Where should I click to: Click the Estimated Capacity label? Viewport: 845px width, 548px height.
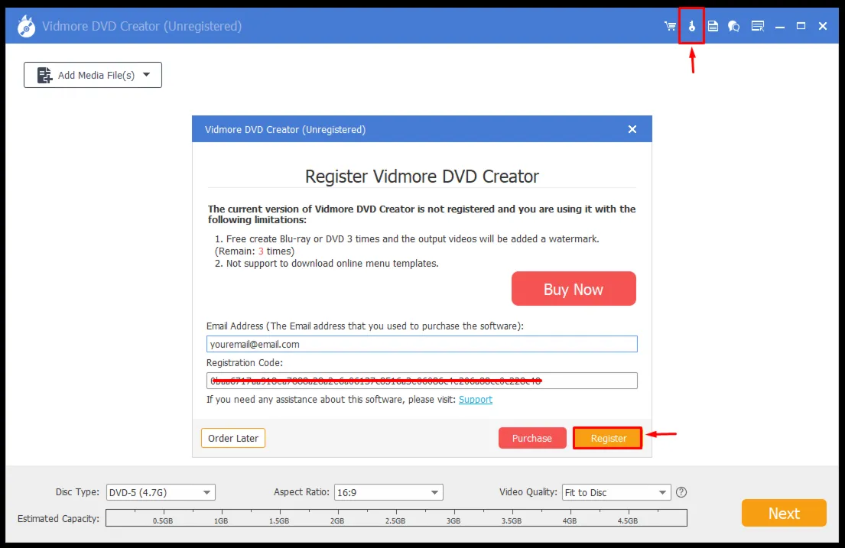[58, 518]
